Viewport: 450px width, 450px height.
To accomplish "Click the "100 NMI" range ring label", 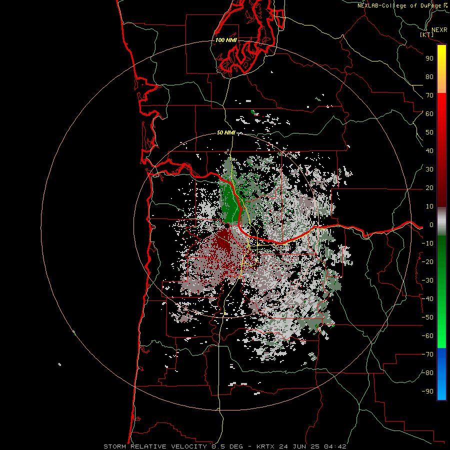I will click(x=226, y=40).
